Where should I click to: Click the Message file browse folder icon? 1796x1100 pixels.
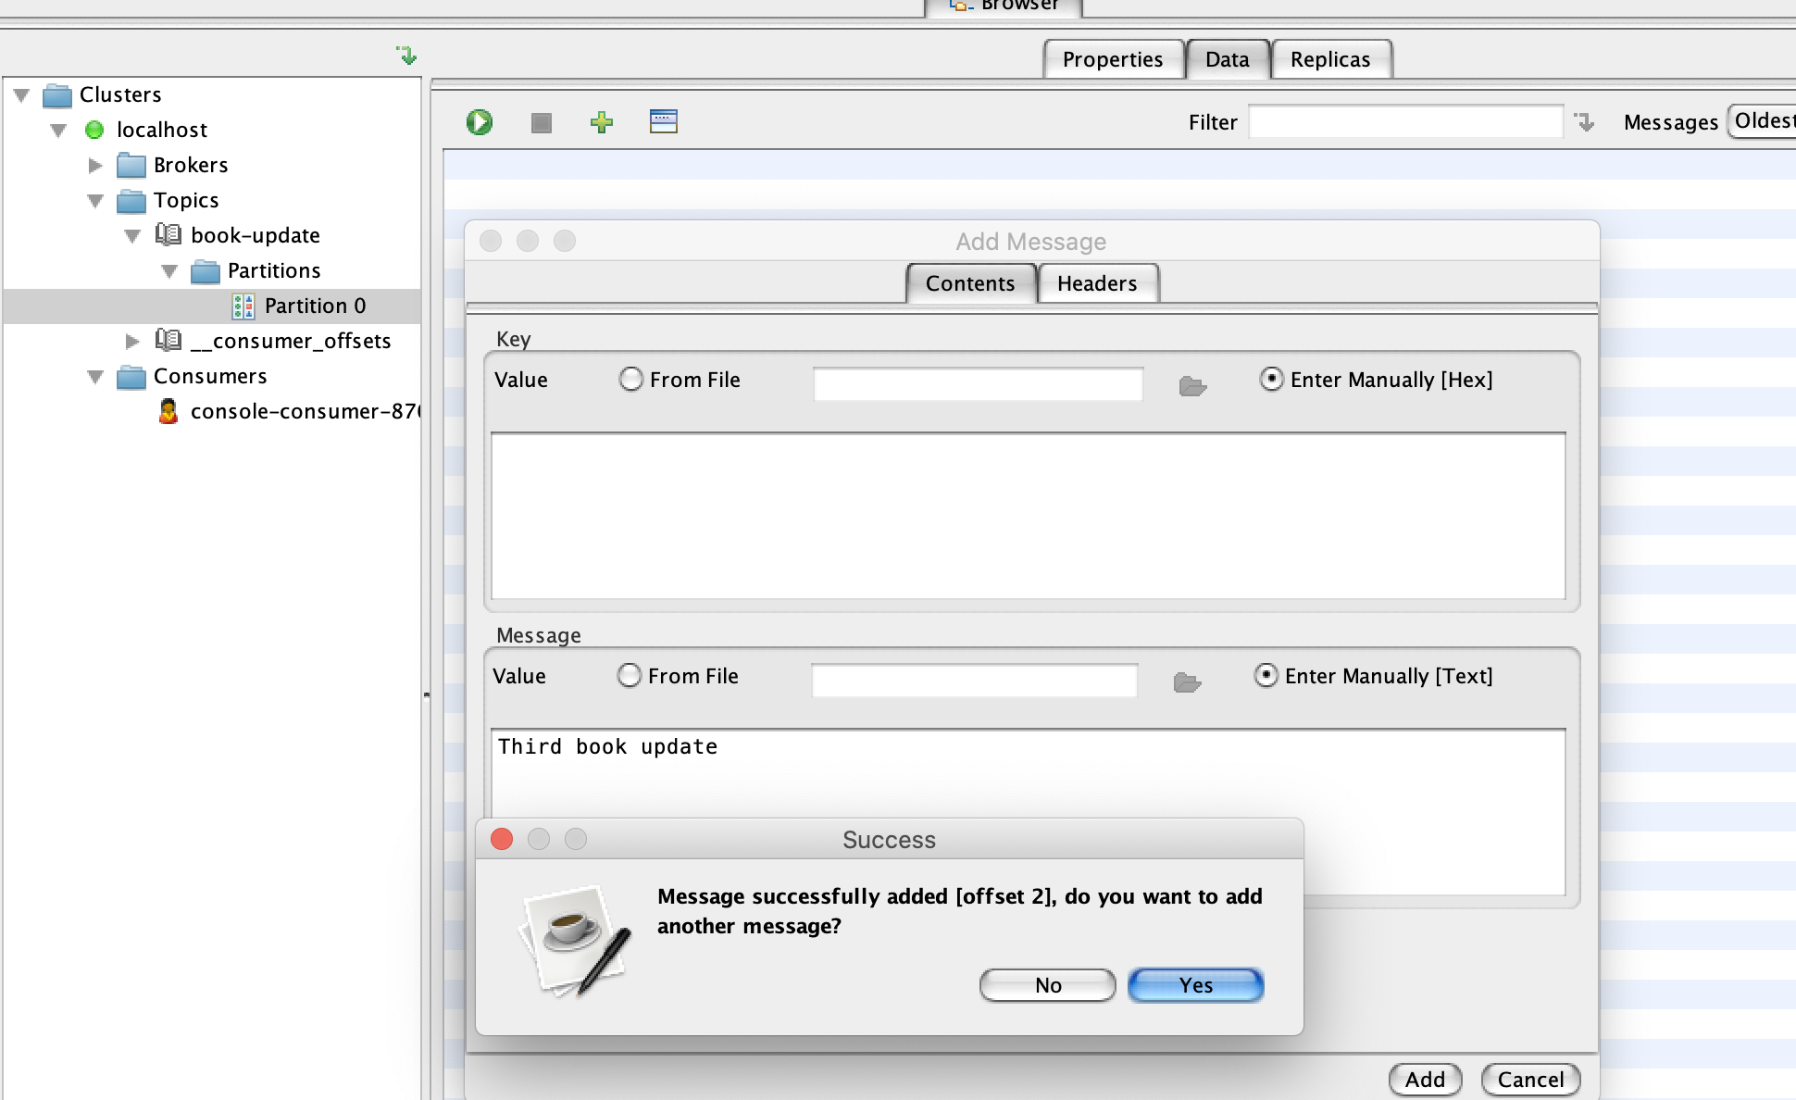click(1187, 682)
